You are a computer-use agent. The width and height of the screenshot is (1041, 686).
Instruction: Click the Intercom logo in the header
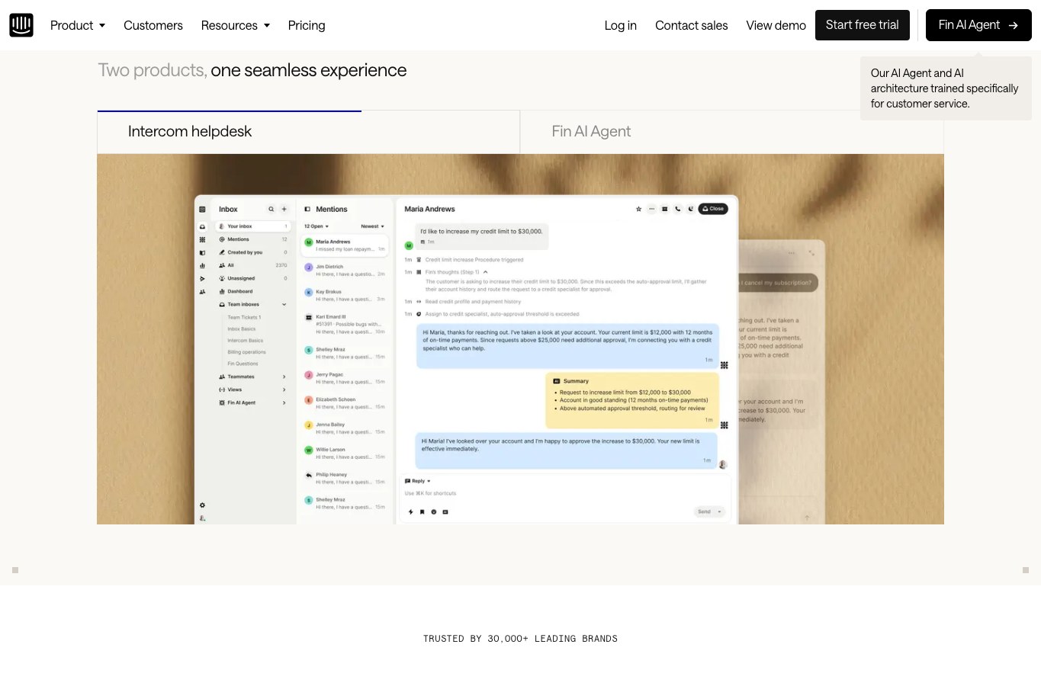tap(21, 25)
